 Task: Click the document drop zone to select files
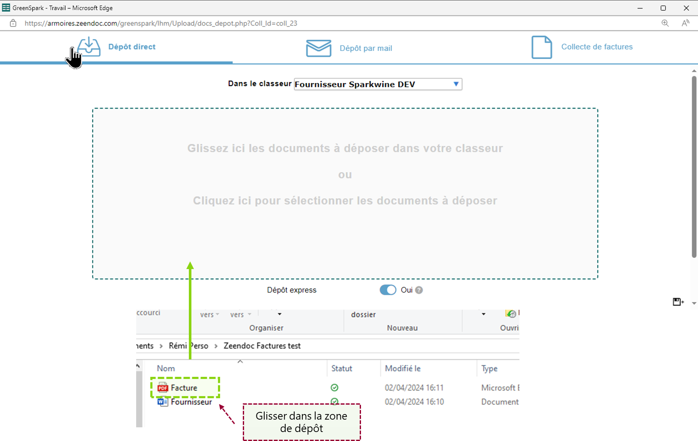point(345,193)
